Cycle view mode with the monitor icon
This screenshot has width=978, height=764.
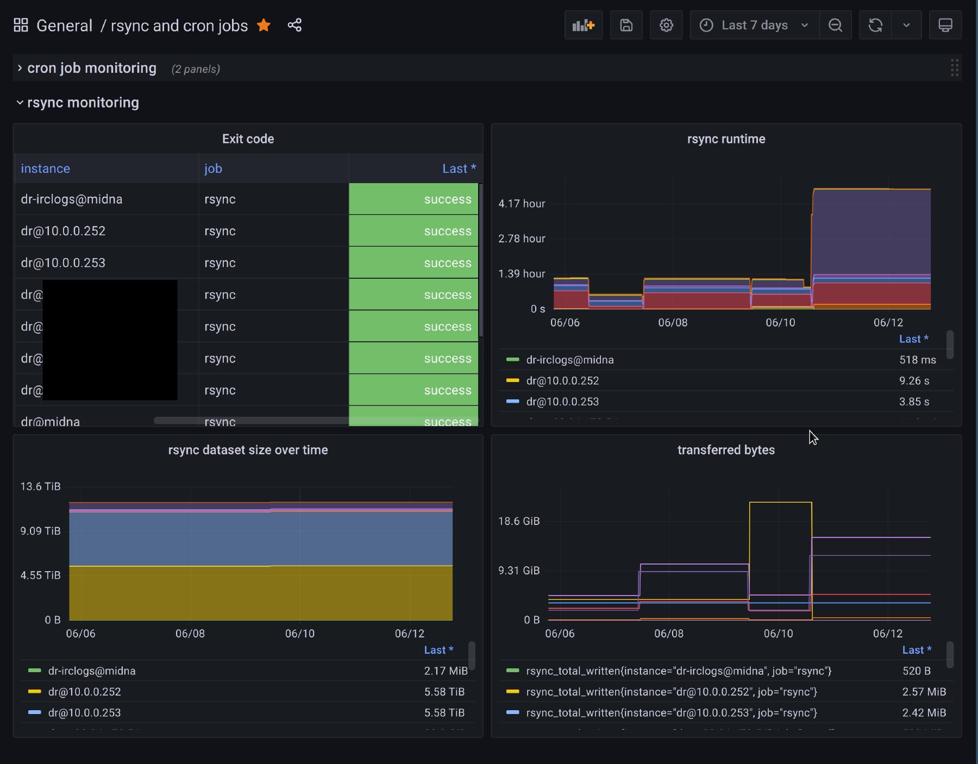[945, 26]
